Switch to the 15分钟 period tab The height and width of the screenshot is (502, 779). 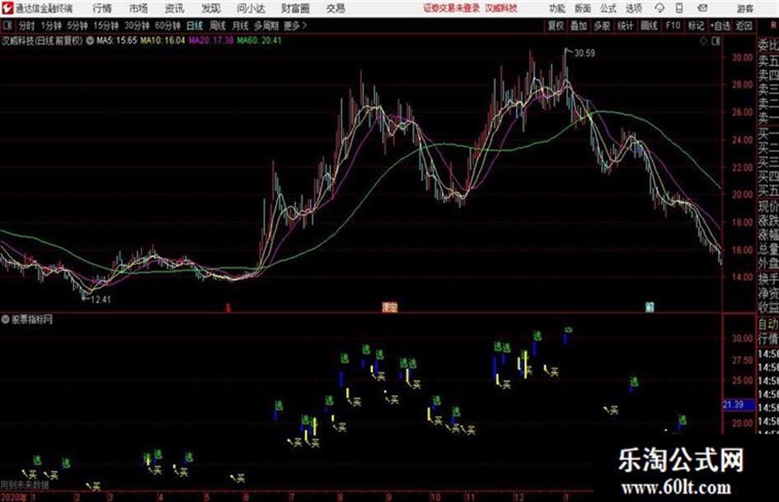coord(106,26)
